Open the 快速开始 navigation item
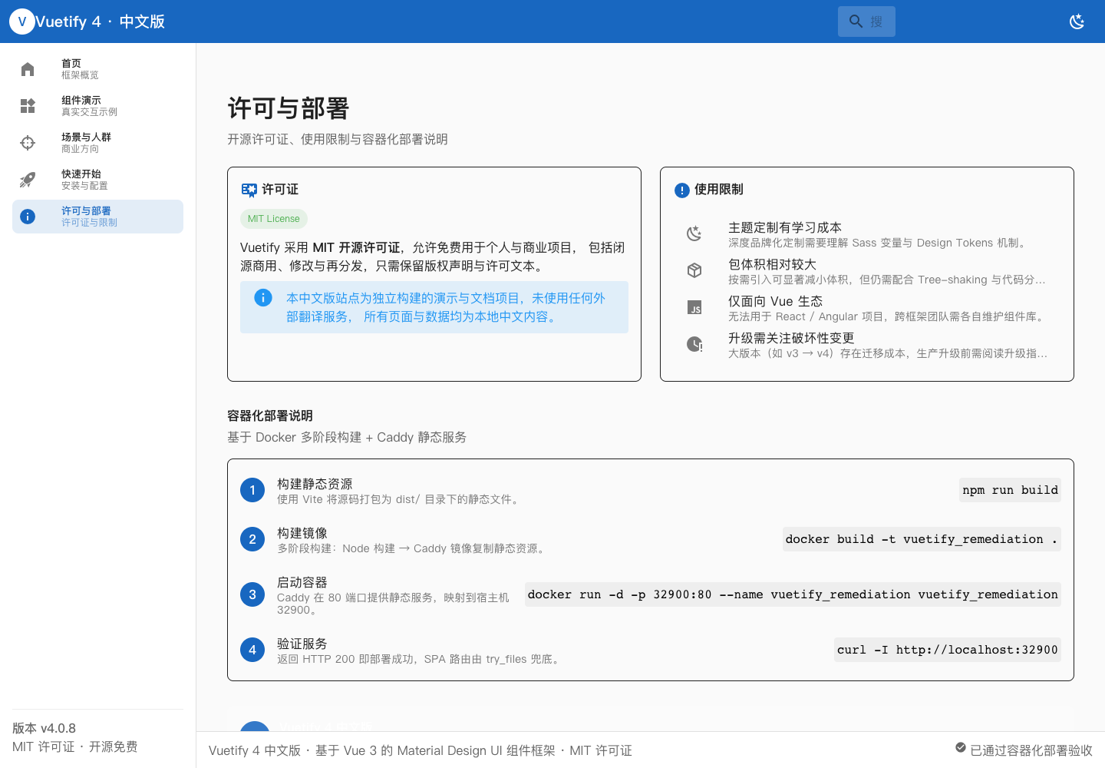This screenshot has width=1105, height=768. (x=97, y=180)
